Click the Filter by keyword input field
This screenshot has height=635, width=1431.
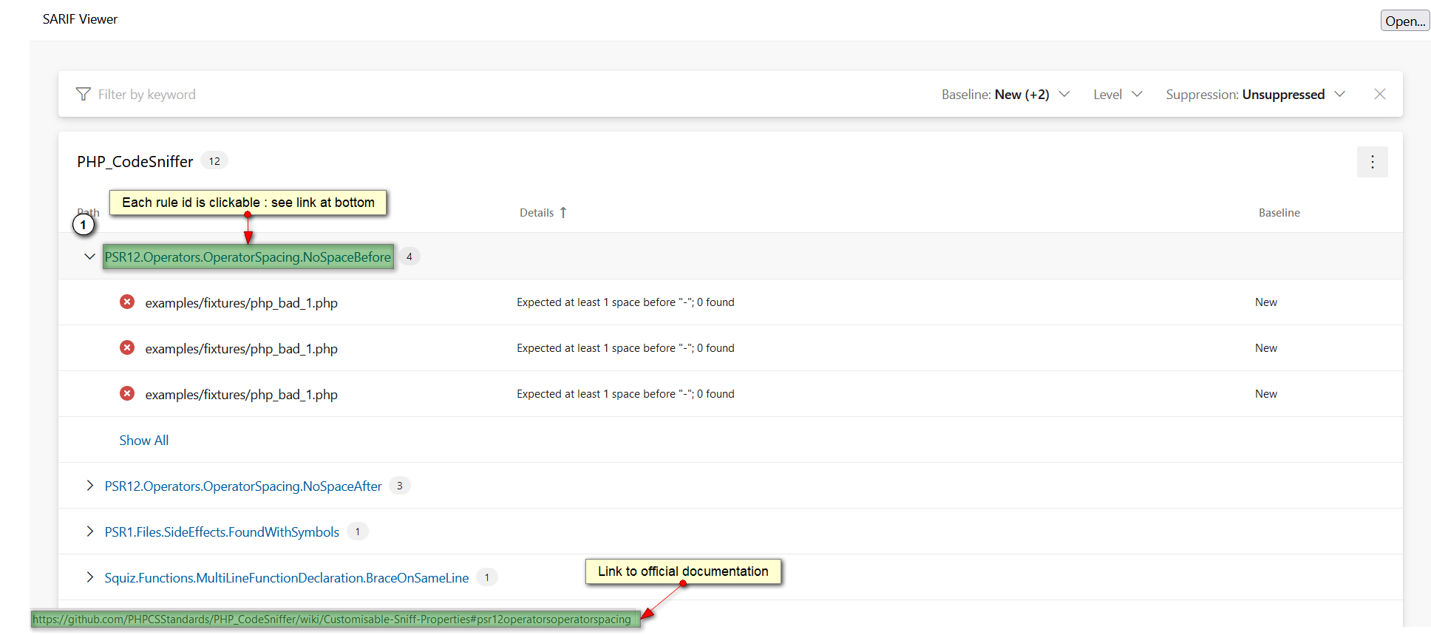click(x=296, y=95)
